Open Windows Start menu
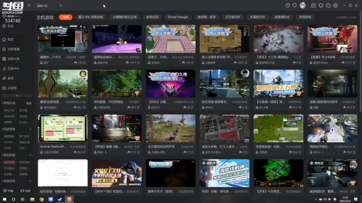 pyautogui.click(x=5, y=199)
